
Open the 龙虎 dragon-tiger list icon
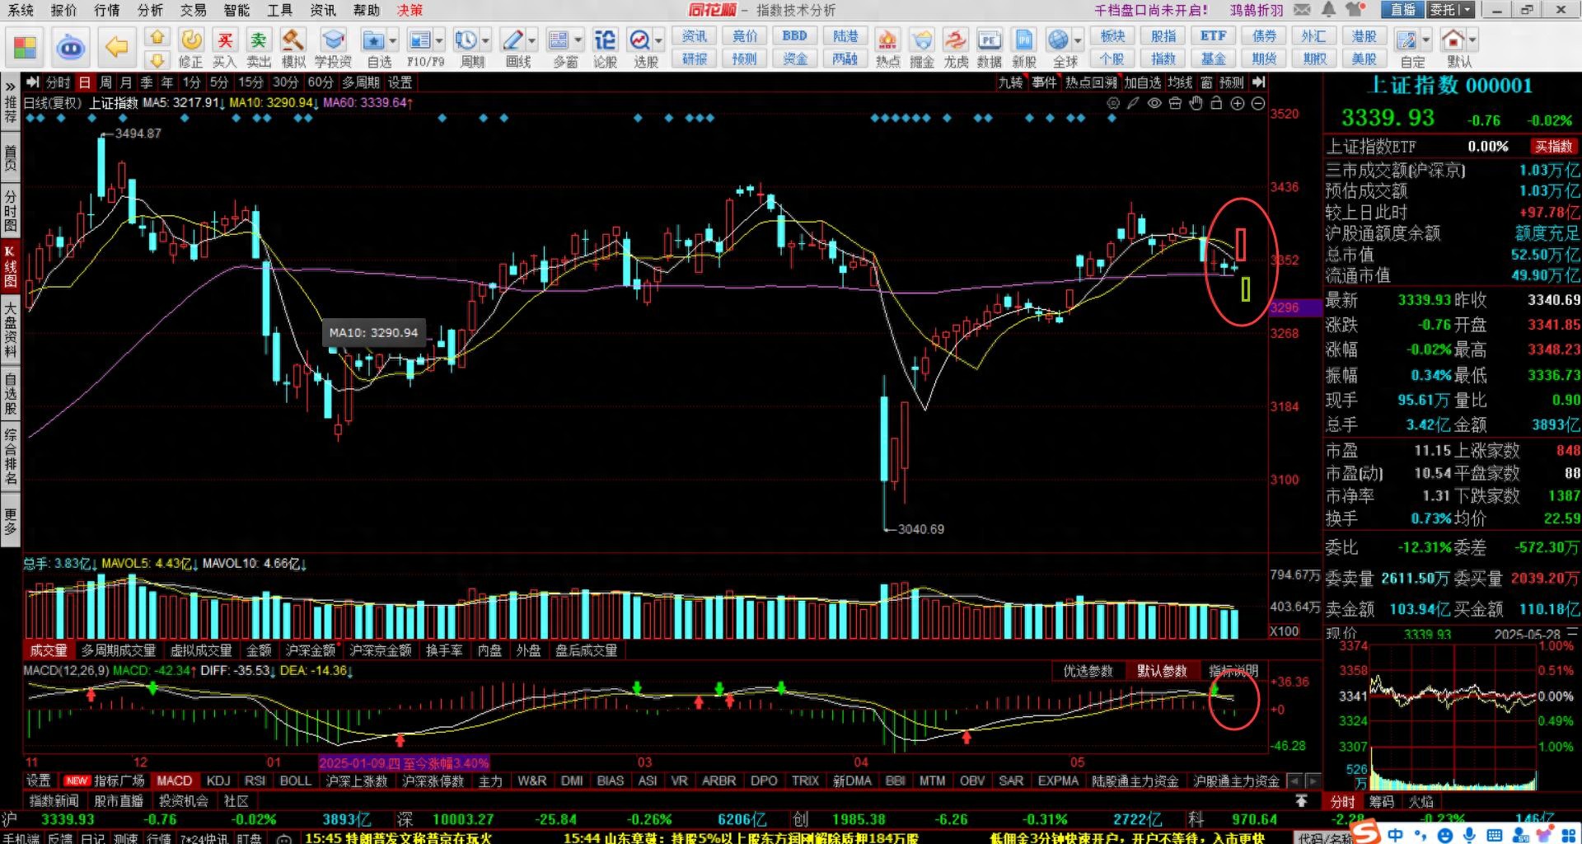tap(956, 47)
